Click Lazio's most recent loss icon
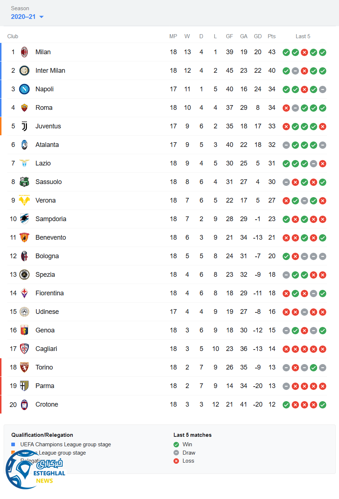The width and height of the screenshot is (339, 499). [x=323, y=164]
